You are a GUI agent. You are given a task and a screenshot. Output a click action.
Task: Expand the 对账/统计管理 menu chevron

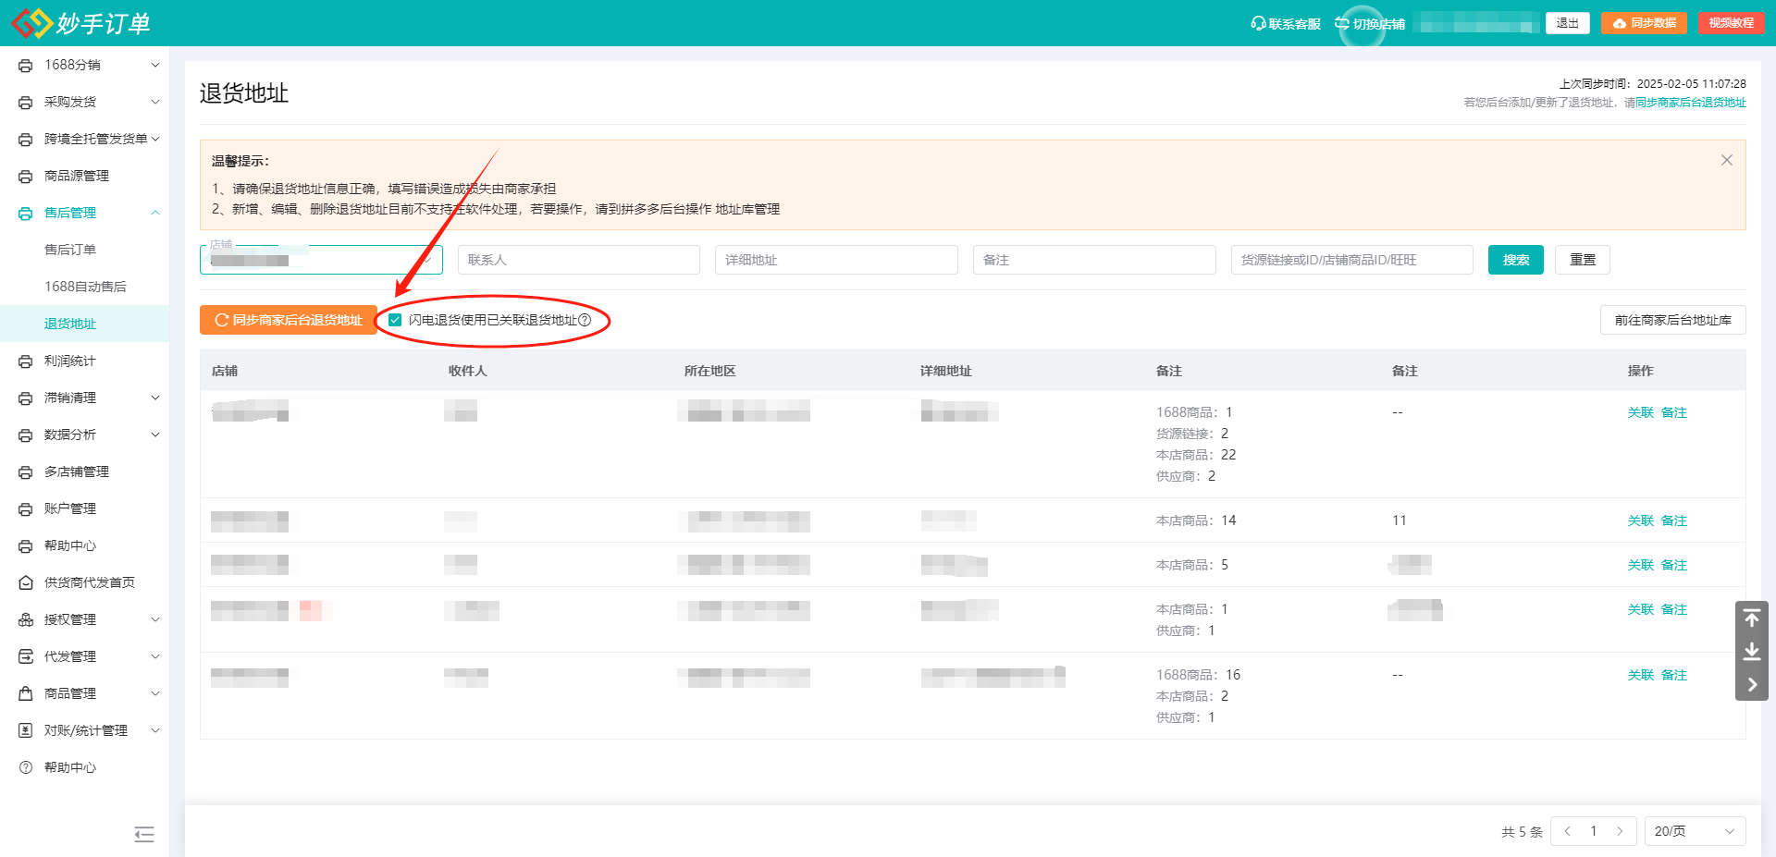click(x=155, y=730)
